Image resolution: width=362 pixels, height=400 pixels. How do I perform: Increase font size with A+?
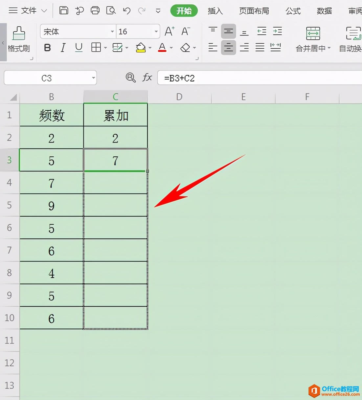point(170,32)
